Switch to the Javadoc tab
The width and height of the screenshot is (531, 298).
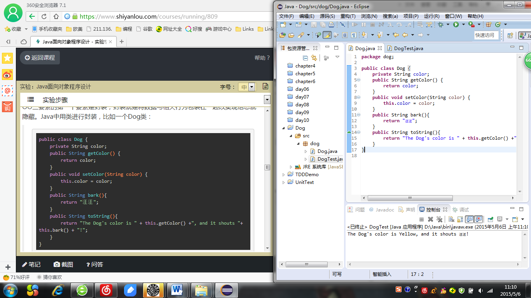tap(381, 210)
